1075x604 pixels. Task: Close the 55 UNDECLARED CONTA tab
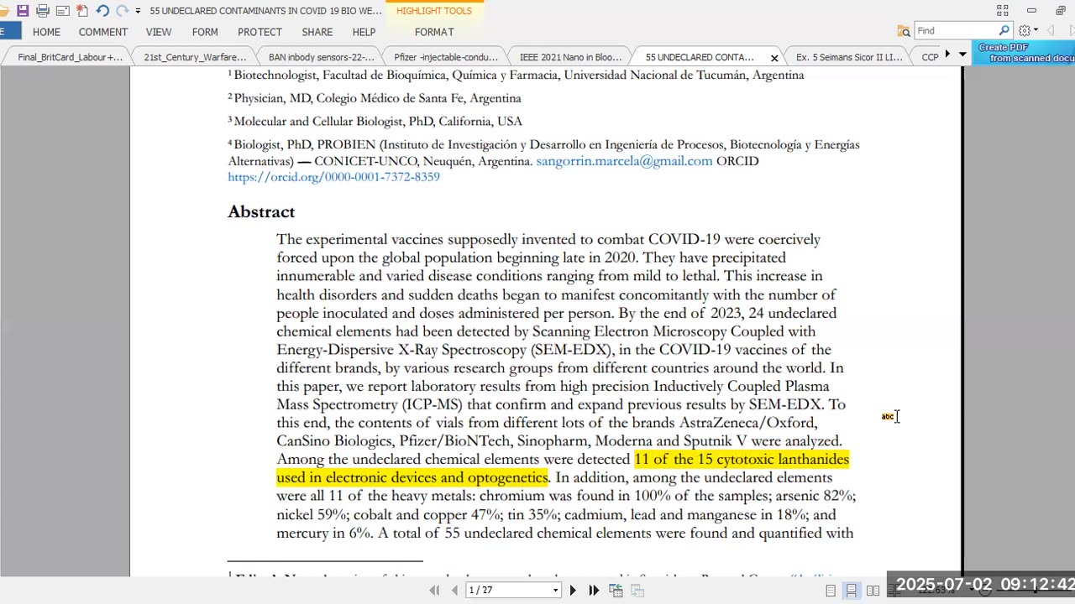click(x=774, y=58)
